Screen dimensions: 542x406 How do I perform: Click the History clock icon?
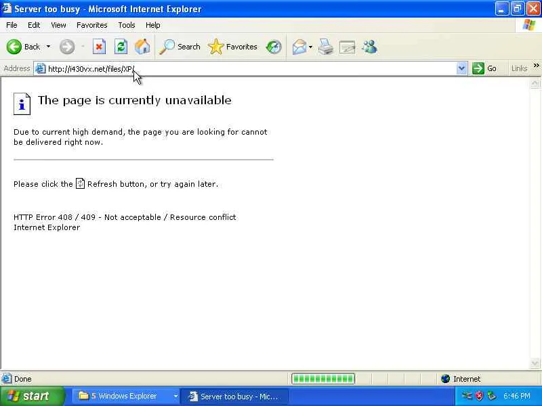[274, 47]
